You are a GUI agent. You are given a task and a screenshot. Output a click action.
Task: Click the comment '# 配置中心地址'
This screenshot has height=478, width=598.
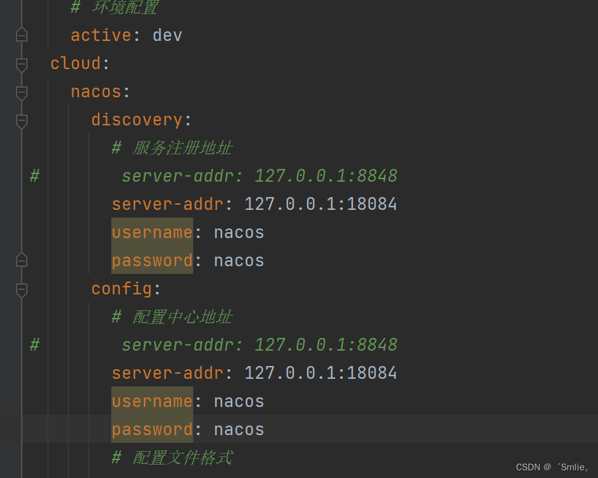point(172,317)
